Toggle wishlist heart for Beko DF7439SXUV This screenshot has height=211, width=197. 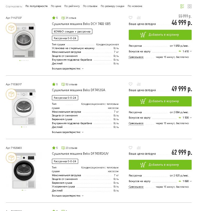click(130, 148)
